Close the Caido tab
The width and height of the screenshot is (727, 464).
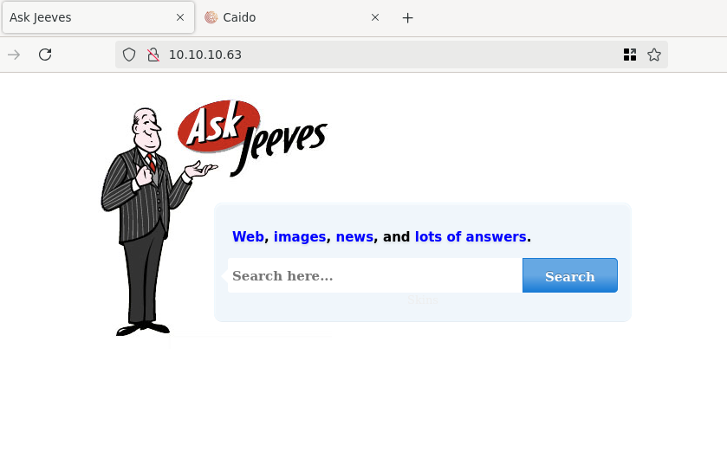point(375,17)
